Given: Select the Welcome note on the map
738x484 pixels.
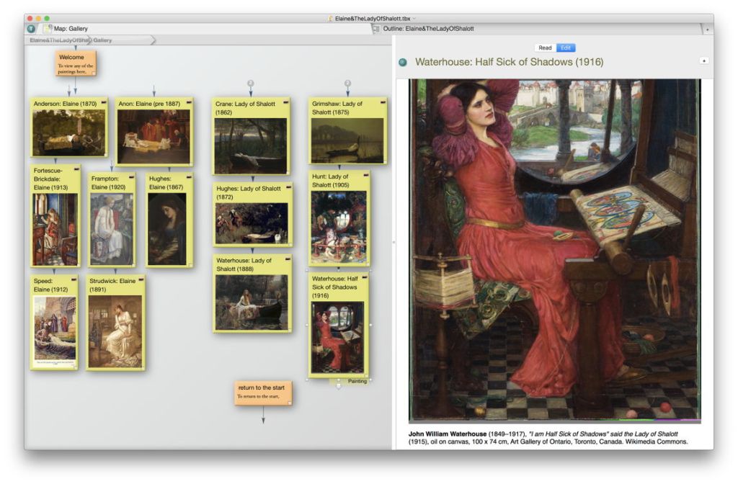Looking at the screenshot, I should click(x=75, y=63).
